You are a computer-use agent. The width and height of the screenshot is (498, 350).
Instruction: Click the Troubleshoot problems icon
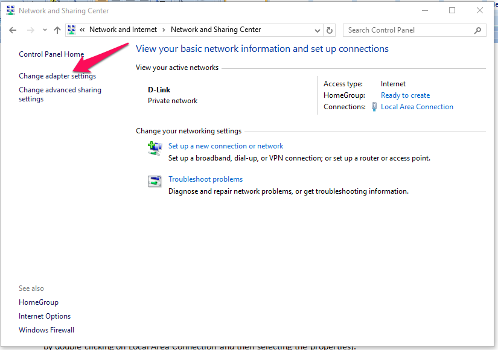[155, 181]
